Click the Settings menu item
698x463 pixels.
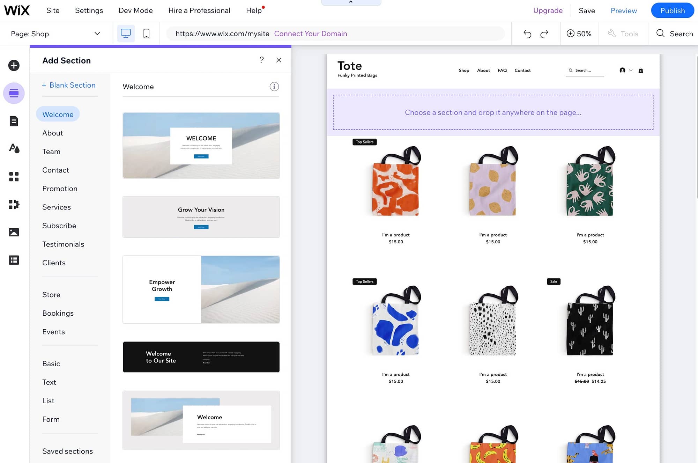(89, 10)
